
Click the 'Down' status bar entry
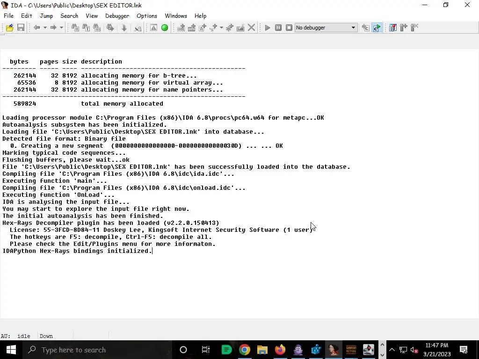tap(46, 336)
